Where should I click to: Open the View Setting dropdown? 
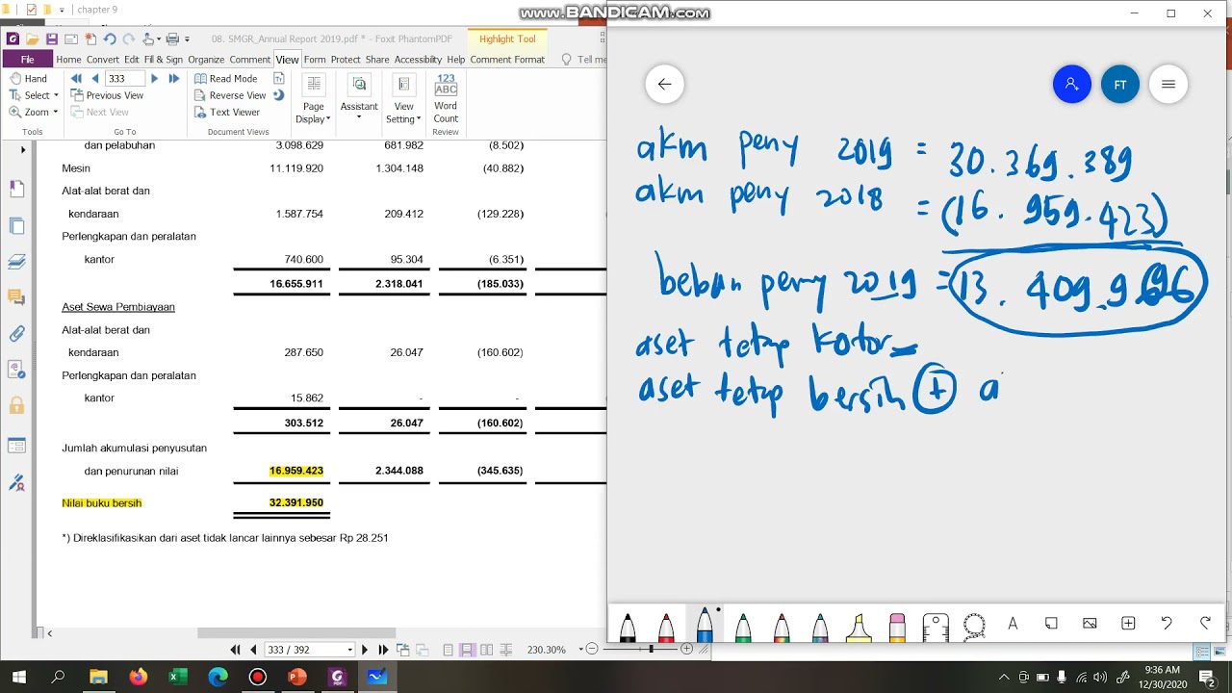404,99
